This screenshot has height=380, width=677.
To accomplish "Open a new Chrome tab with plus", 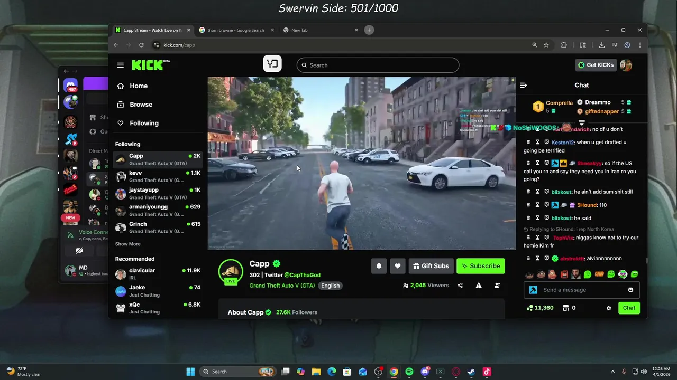I will point(369,30).
